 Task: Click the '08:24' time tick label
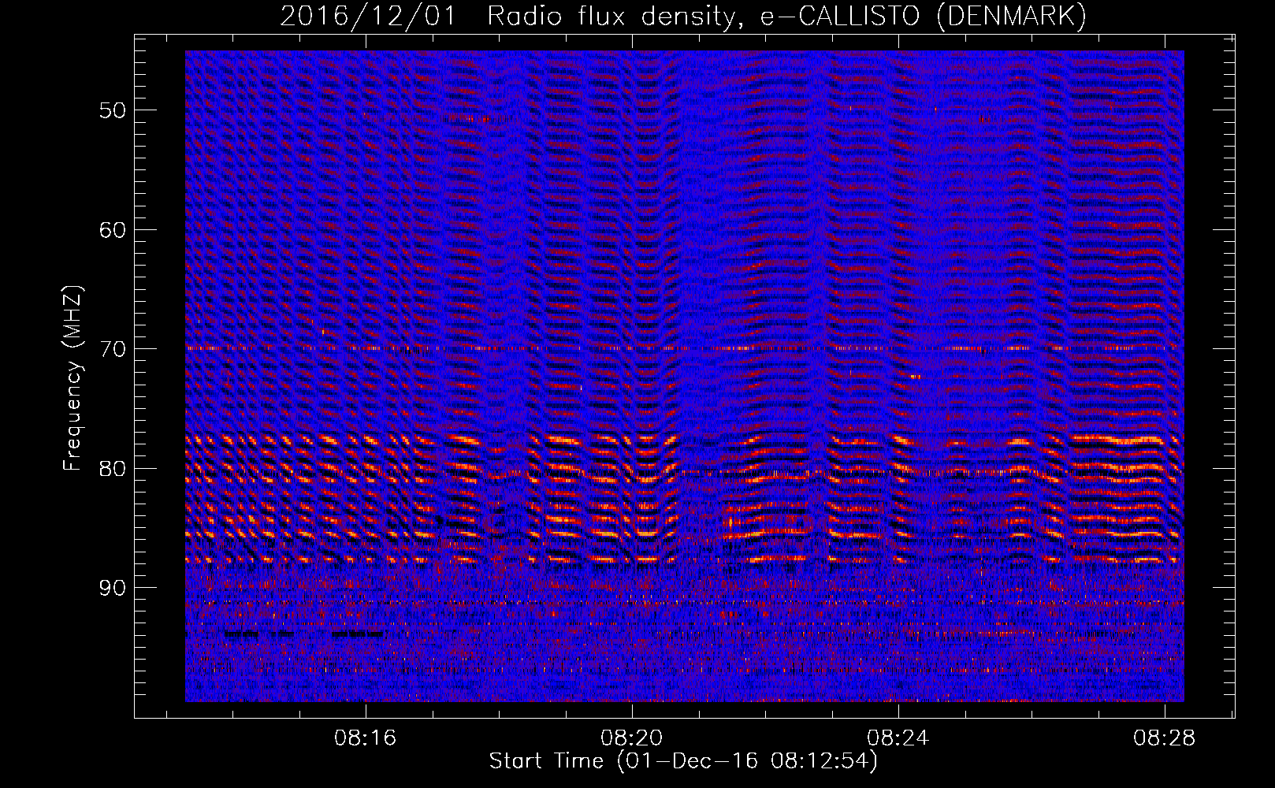click(x=898, y=738)
